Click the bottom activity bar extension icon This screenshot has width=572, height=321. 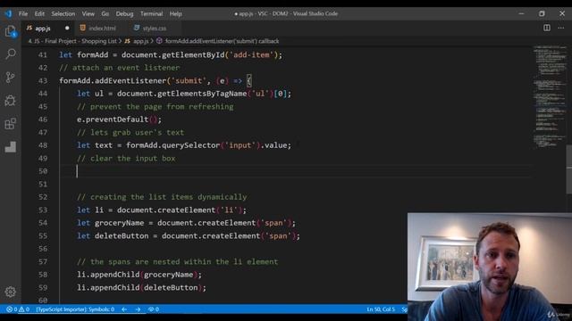coord(10,146)
